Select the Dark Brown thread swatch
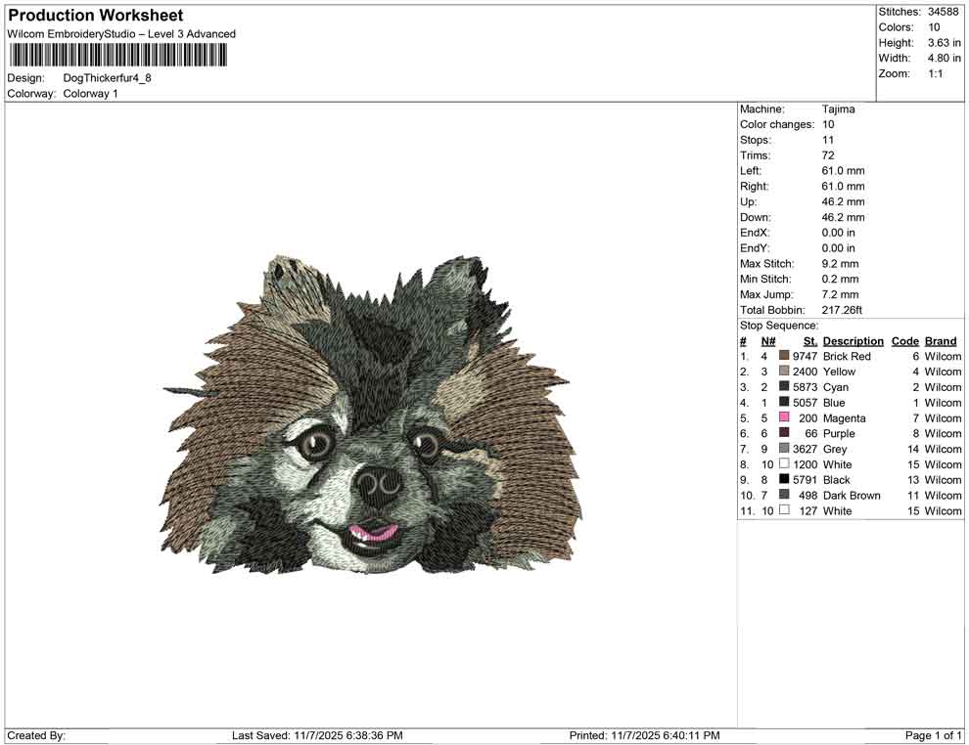Viewport: 969px width, 745px height. [783, 496]
